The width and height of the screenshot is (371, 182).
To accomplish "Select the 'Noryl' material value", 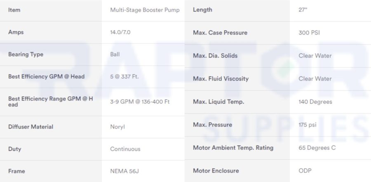I will 117,127.
